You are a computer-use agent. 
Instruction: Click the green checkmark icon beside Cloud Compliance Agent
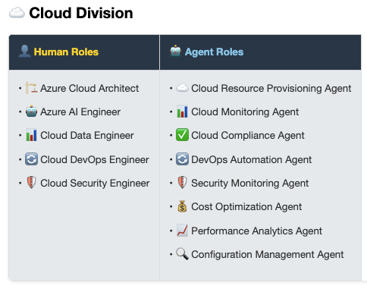tap(182, 135)
